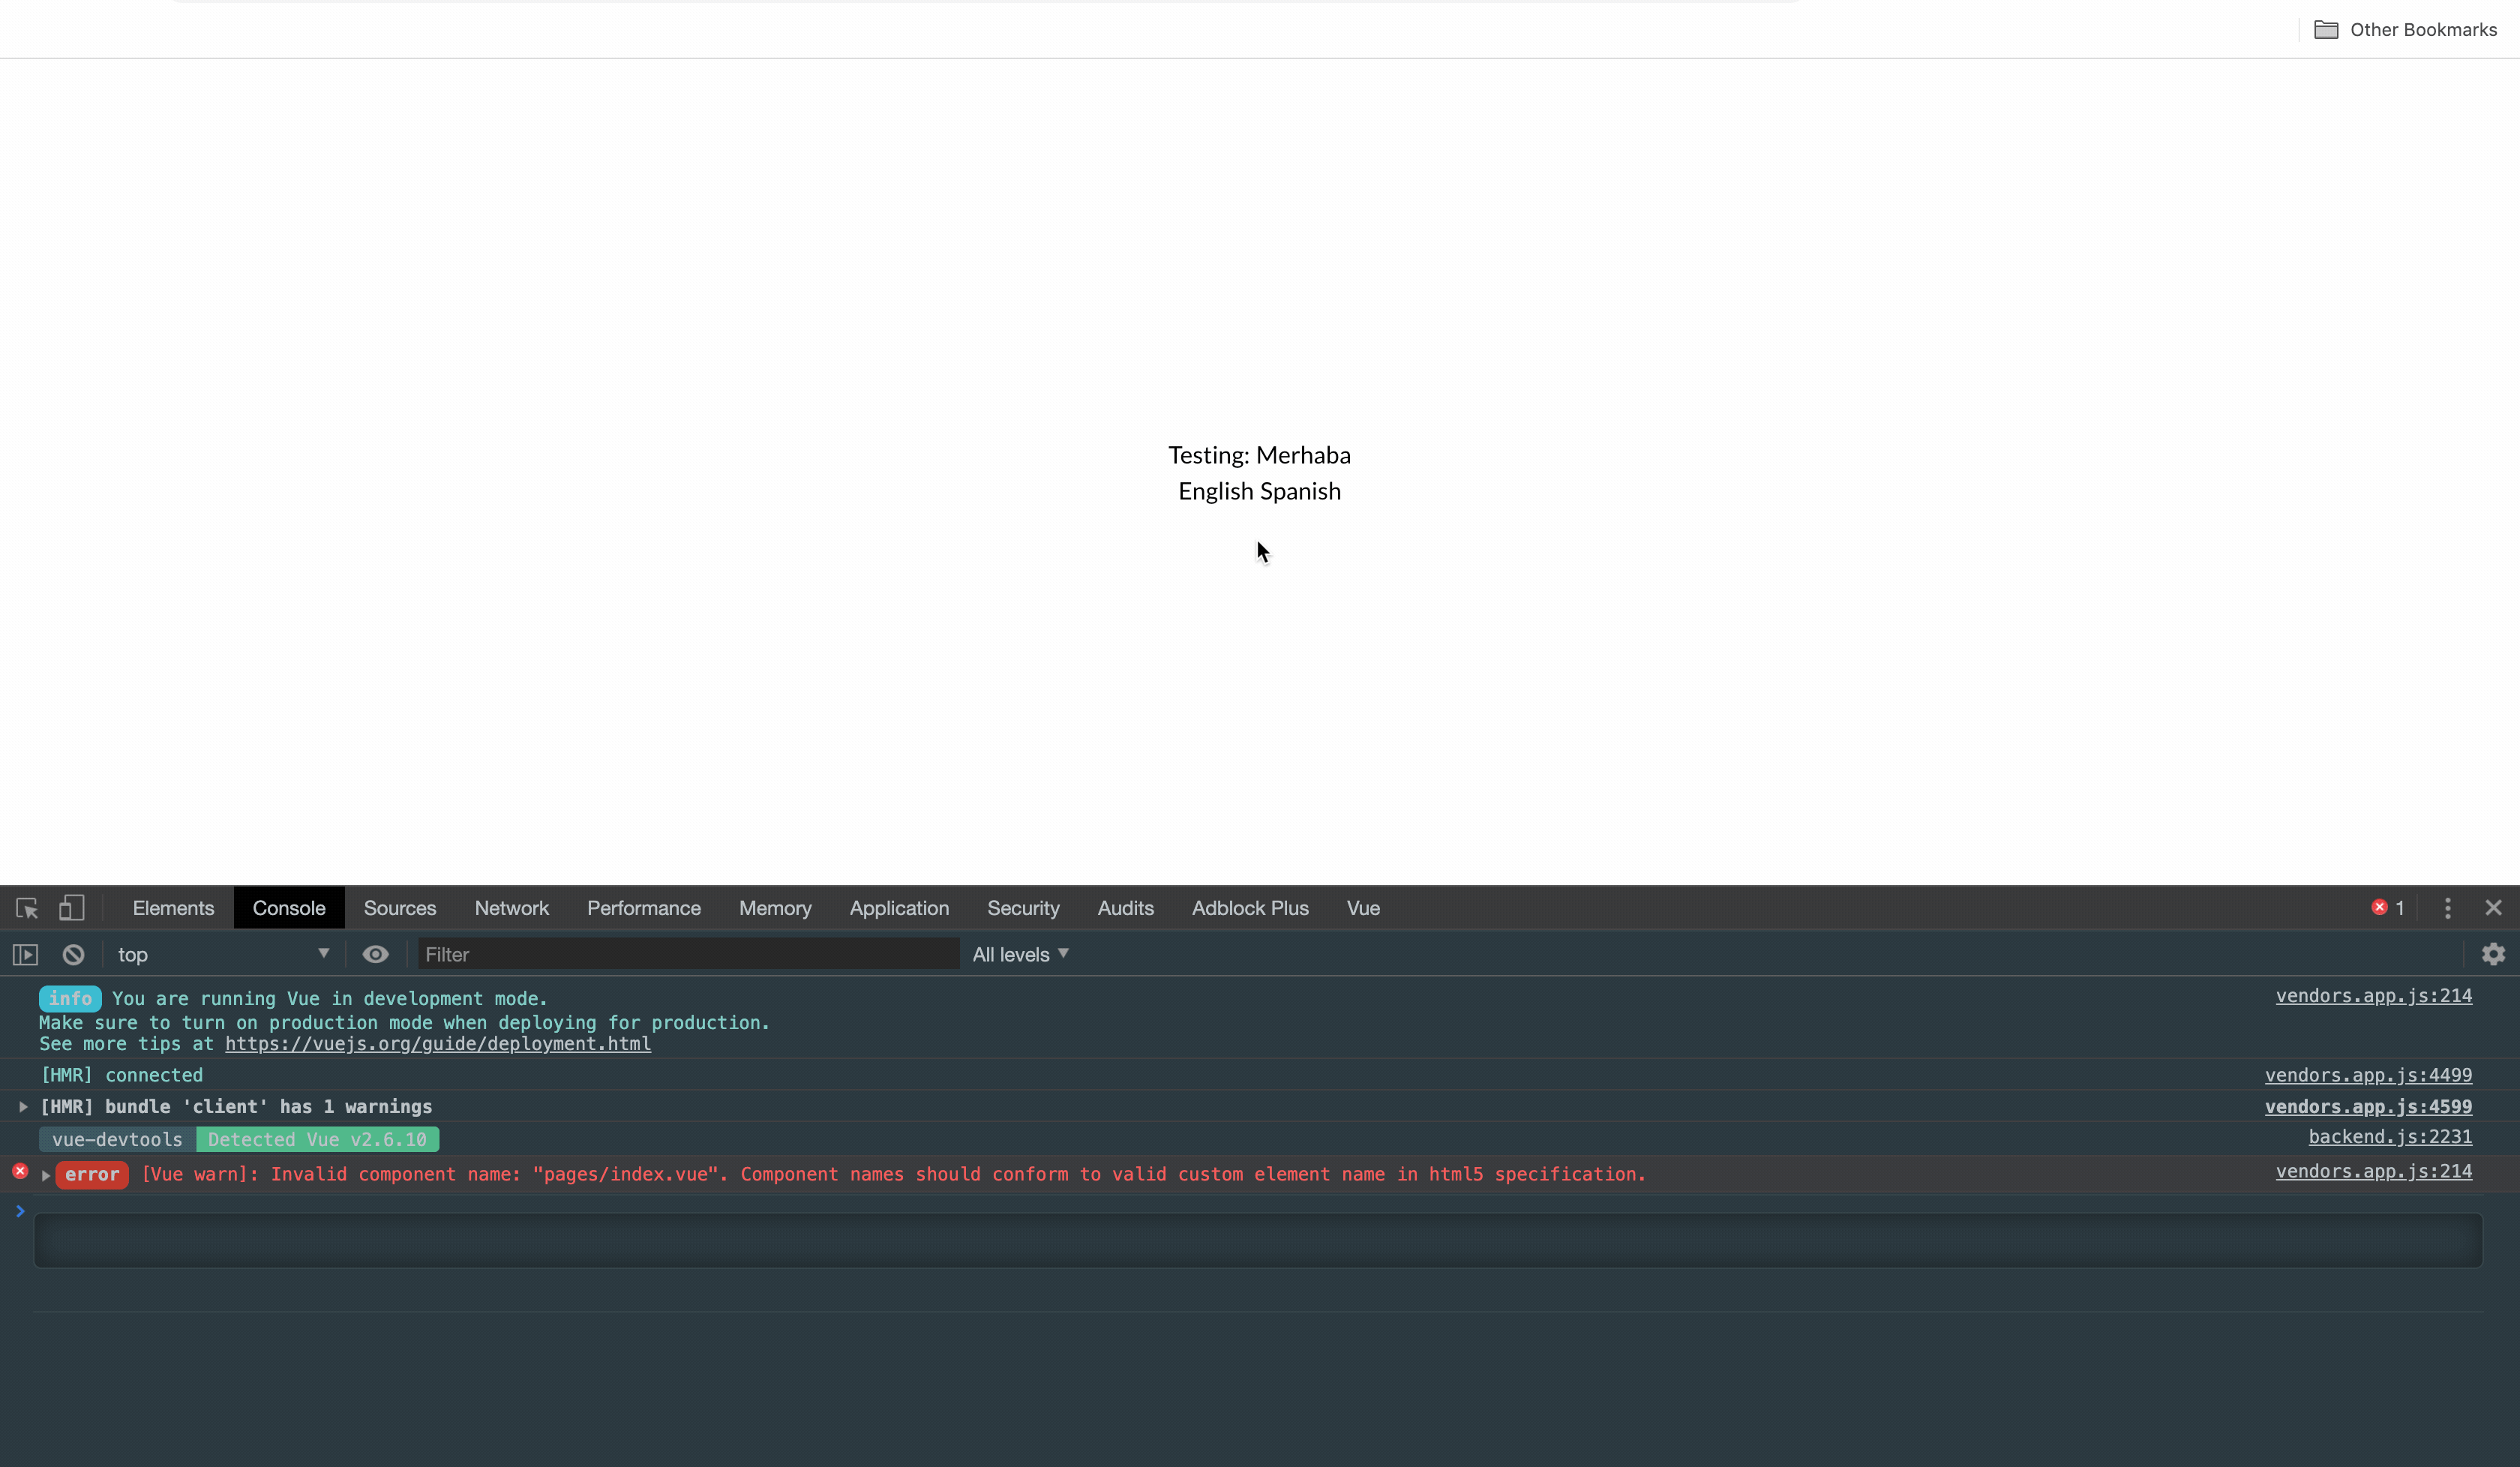Click the quick source drawer icon
This screenshot has height=1467, width=2520.
(x=25, y=954)
